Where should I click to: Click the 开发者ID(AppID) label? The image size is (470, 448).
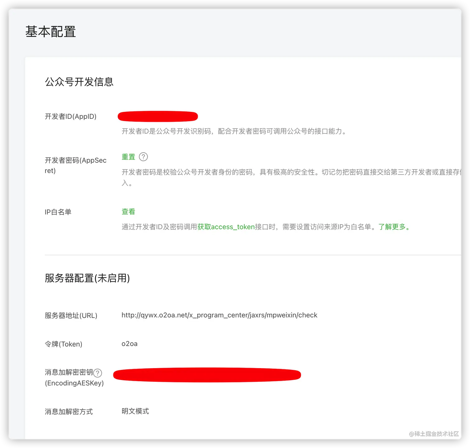pyautogui.click(x=71, y=117)
